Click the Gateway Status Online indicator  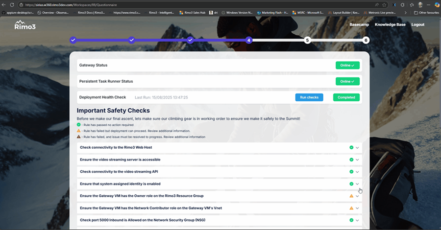[x=347, y=65]
